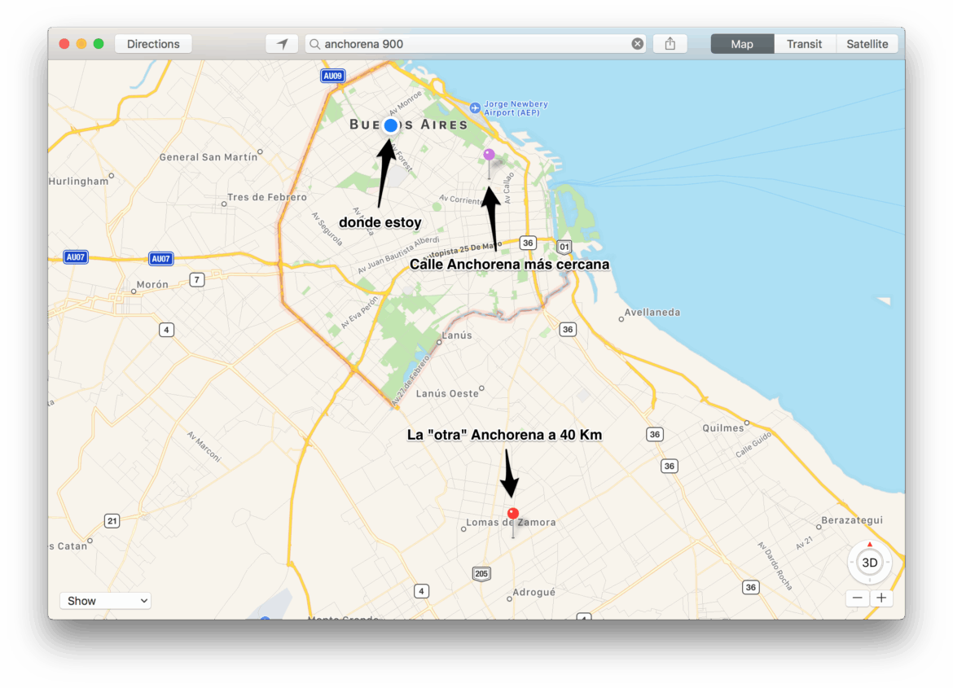The height and width of the screenshot is (688, 953).
Task: Click the Directions button
Action: click(152, 43)
